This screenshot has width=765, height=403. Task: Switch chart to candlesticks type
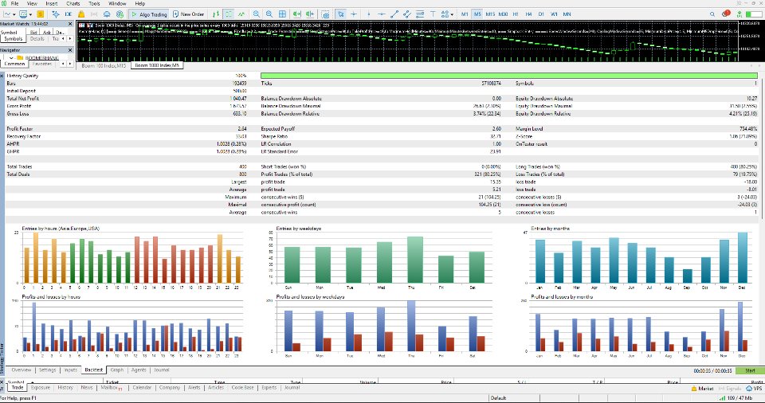tap(229, 14)
